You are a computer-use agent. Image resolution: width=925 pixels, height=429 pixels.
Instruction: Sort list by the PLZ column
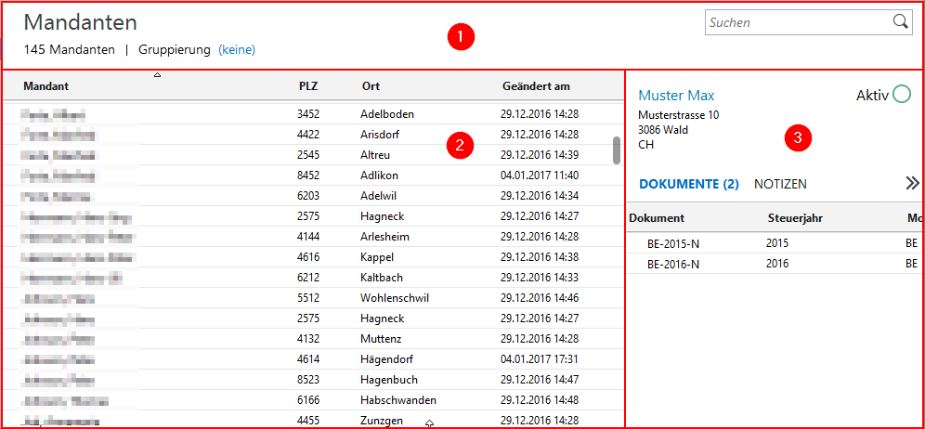[x=307, y=86]
